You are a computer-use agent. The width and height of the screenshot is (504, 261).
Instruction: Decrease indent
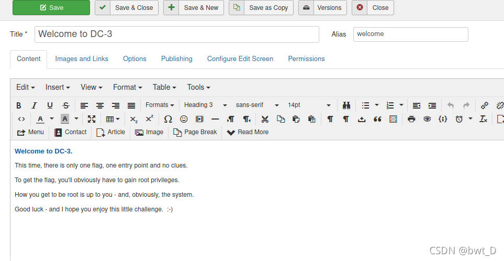(x=417, y=105)
